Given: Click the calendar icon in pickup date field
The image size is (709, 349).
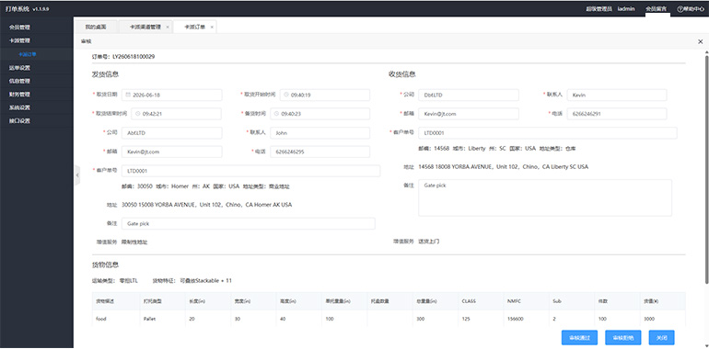Looking at the screenshot, I should pos(128,96).
